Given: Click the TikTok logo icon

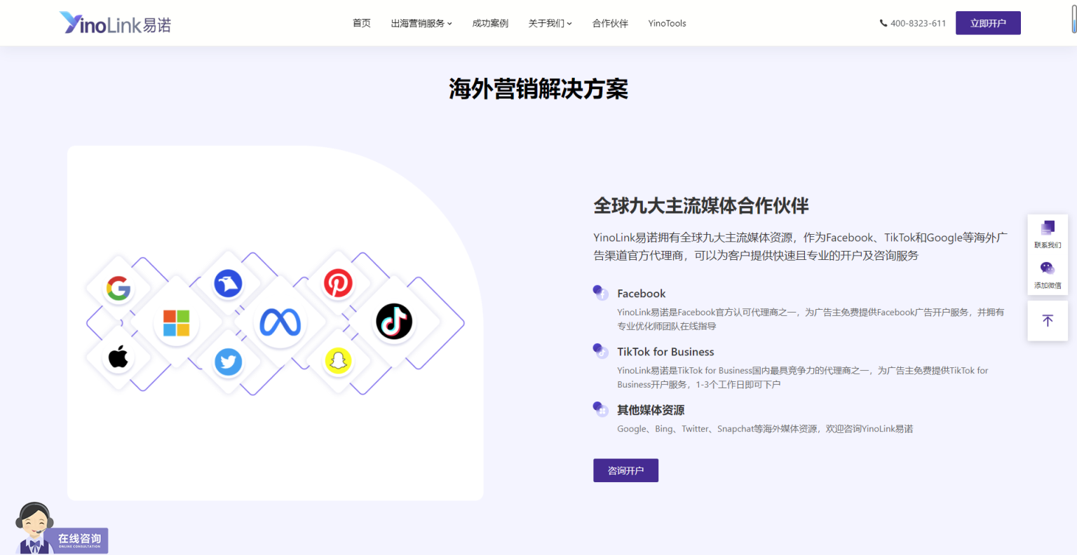Looking at the screenshot, I should tap(394, 322).
